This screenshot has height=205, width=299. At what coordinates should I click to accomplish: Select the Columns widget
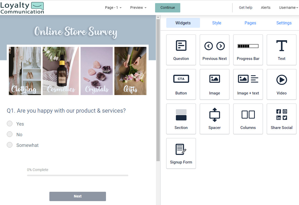point(248,119)
